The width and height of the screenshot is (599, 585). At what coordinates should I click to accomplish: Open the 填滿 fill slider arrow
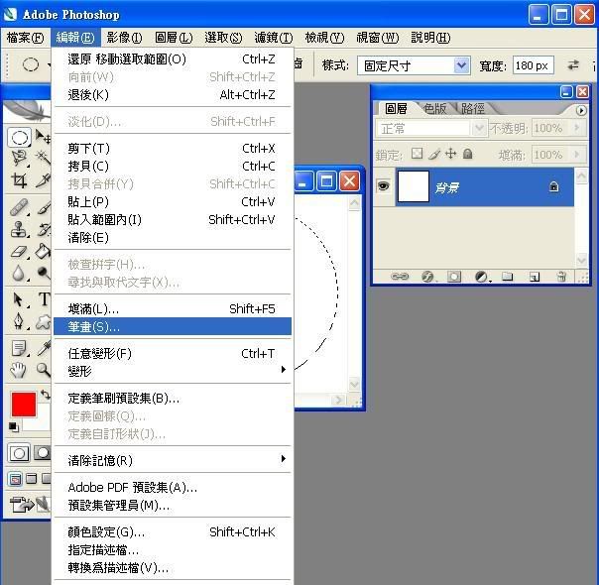(x=577, y=155)
